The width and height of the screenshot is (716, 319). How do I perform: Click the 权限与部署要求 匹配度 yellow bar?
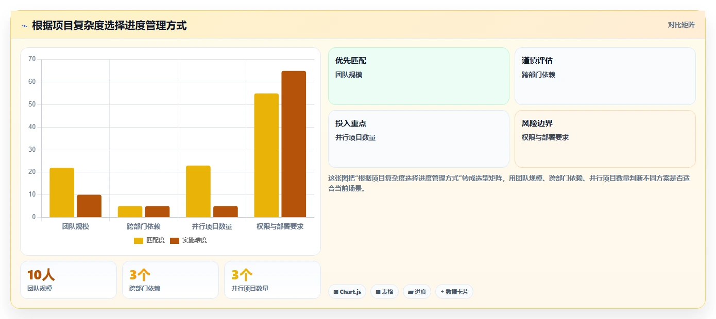266,155
